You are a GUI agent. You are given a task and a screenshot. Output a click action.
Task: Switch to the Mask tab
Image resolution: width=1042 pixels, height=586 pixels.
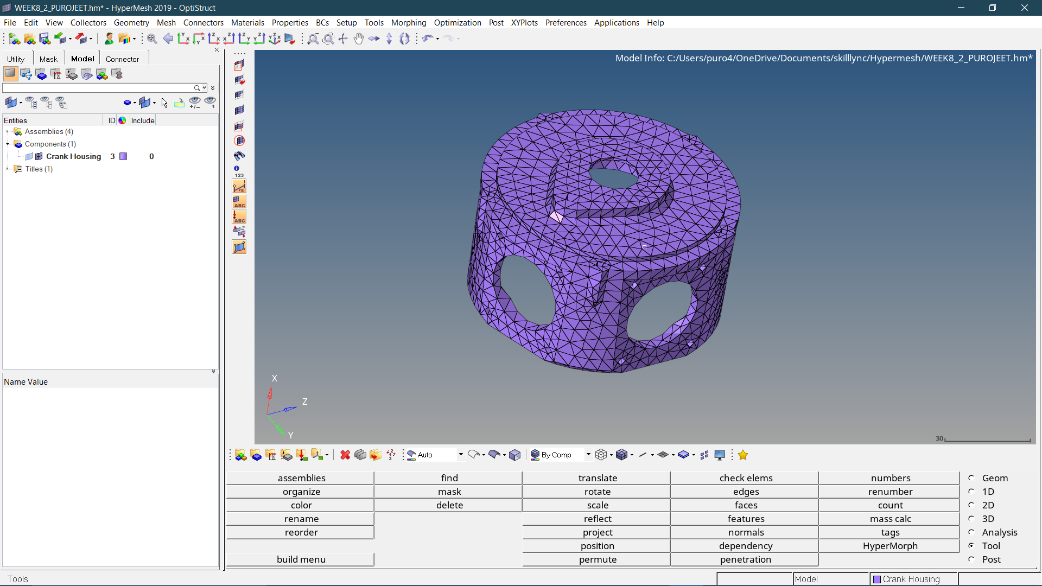click(x=48, y=58)
